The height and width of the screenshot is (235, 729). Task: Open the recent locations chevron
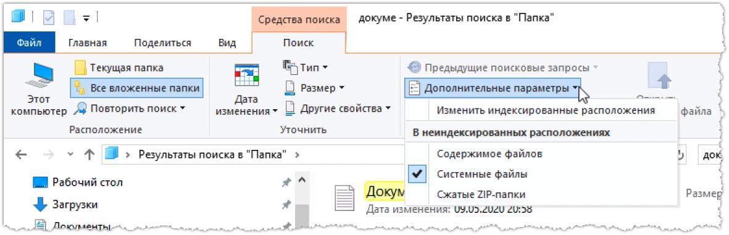coord(70,154)
